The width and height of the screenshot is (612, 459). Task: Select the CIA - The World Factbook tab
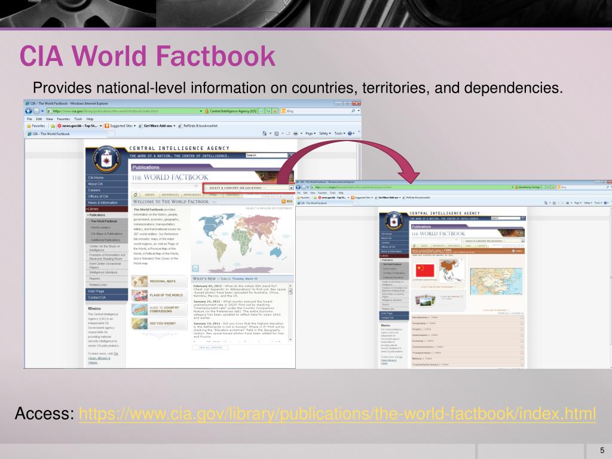pyautogui.click(x=66, y=134)
